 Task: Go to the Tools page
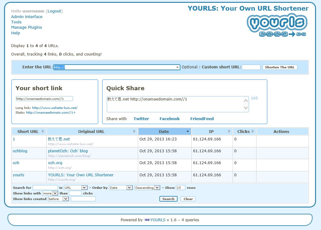point(16,22)
